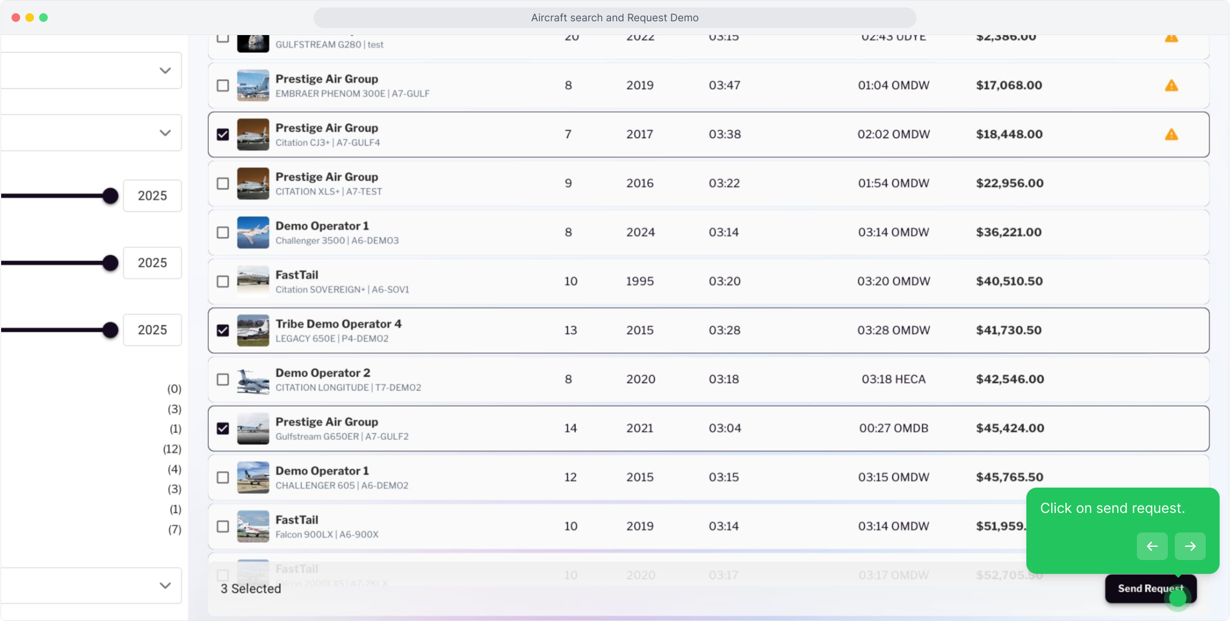Open the second sidebar dropdown

click(165, 133)
